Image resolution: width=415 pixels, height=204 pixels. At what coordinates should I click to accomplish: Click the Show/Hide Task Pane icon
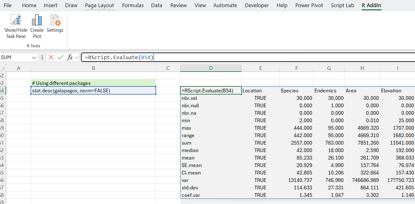point(16,20)
